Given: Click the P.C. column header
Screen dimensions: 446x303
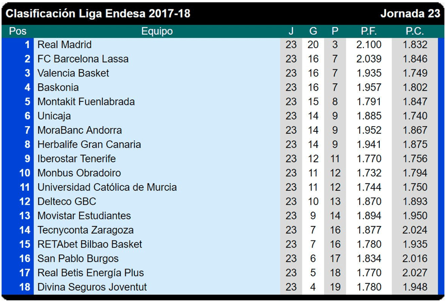Looking at the screenshot, I should pyautogui.click(x=414, y=32).
